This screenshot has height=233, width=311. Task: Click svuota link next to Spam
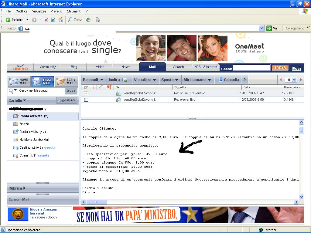(43, 156)
